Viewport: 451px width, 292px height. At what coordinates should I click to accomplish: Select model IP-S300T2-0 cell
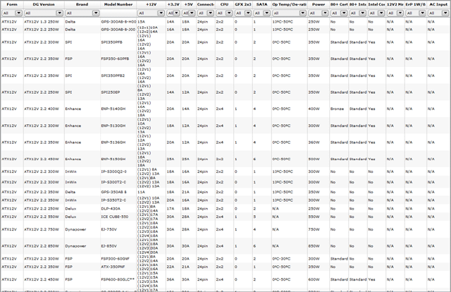(113, 182)
